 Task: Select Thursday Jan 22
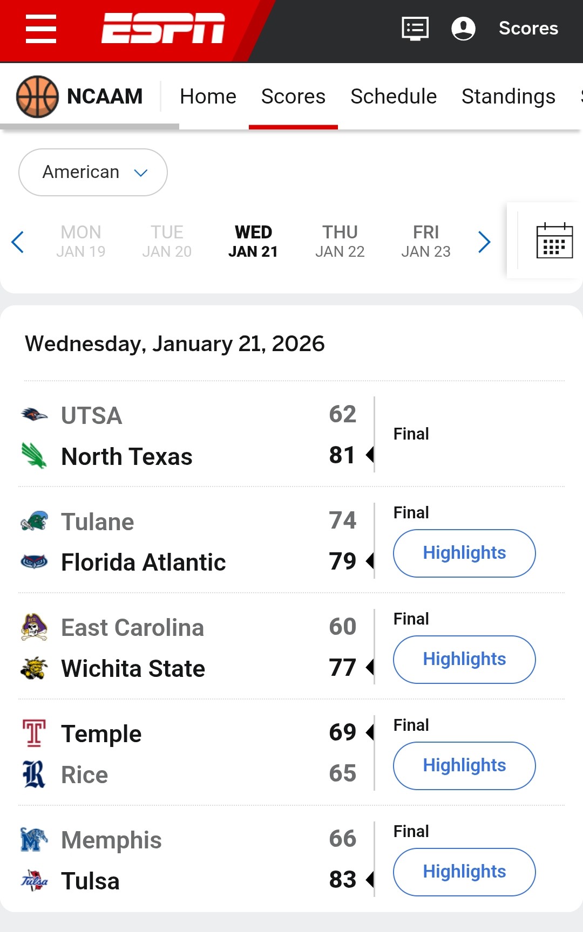340,241
